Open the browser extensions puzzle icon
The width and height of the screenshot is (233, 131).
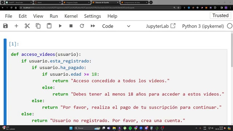(x=215, y=8)
